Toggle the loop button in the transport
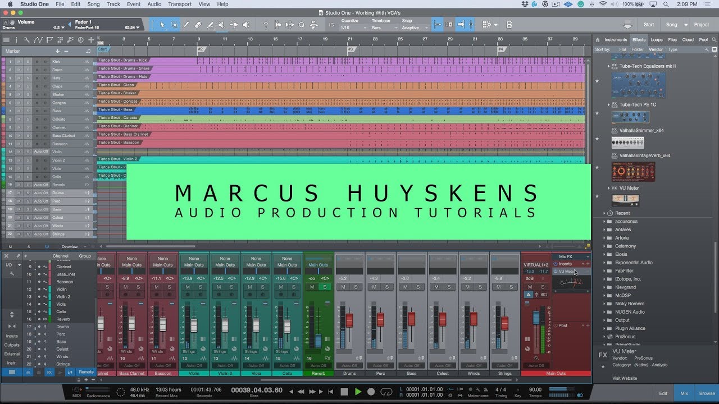Viewport: 719px width, 404px height. coord(386,392)
